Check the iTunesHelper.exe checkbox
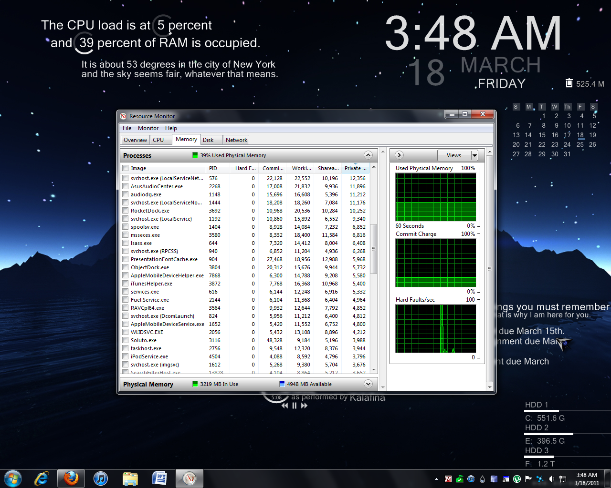This screenshot has width=611, height=488. (126, 284)
